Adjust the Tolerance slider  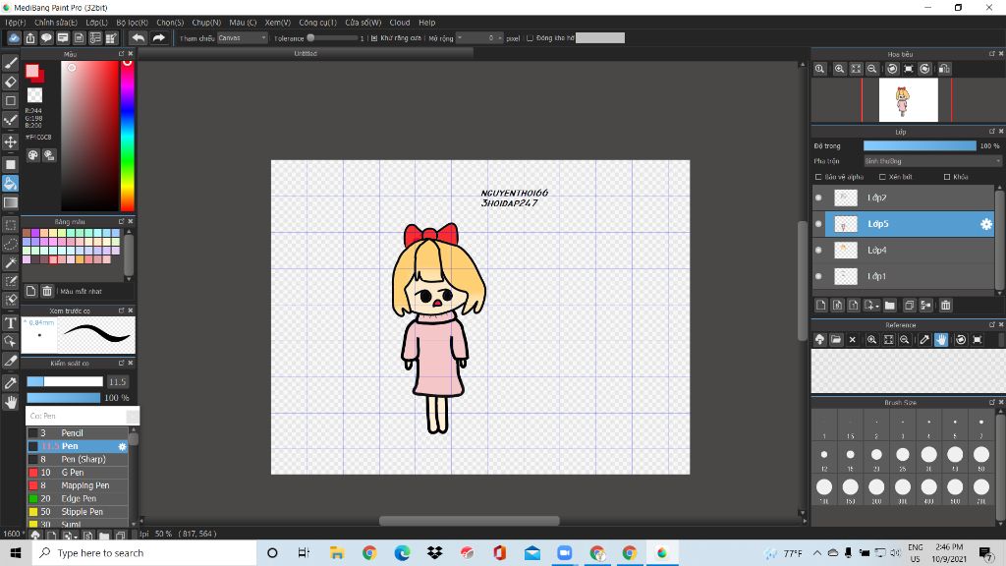click(333, 38)
